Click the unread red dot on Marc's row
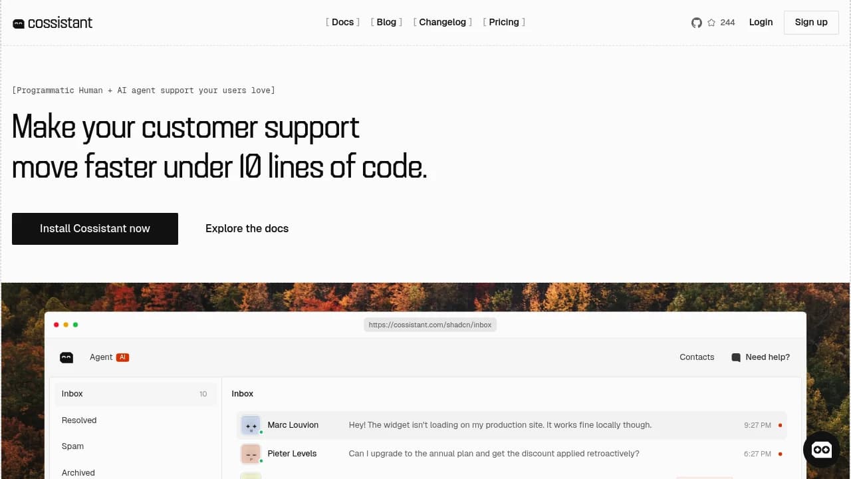 point(780,425)
